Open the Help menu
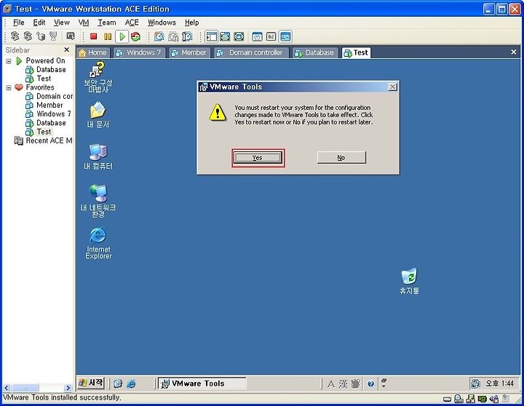This screenshot has height=406, width=524. 192,23
